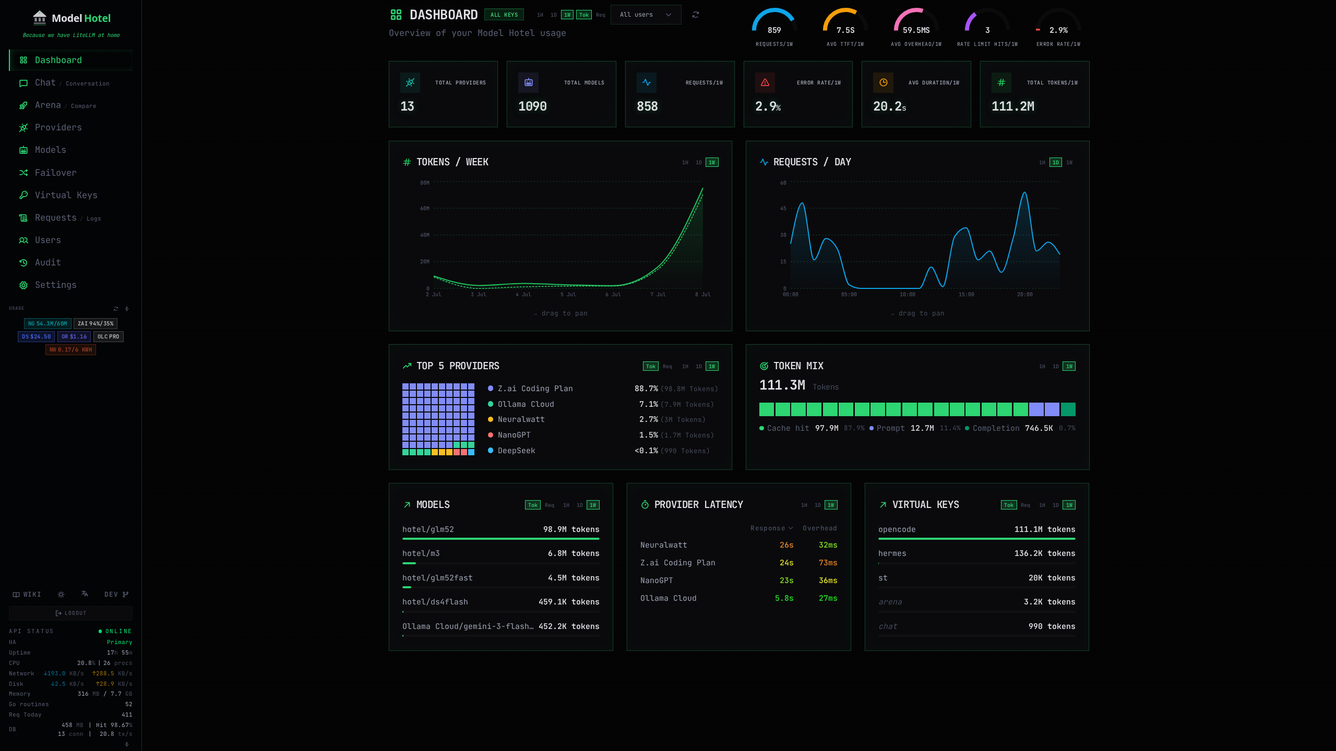Open the Users page
The image size is (1336, 751).
click(x=70, y=240)
